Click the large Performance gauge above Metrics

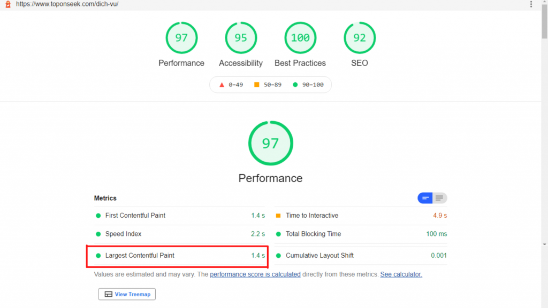point(270,143)
